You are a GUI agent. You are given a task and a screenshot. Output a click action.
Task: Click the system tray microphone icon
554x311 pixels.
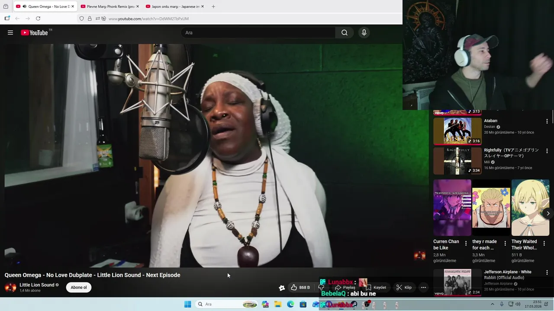pyautogui.click(x=502, y=304)
